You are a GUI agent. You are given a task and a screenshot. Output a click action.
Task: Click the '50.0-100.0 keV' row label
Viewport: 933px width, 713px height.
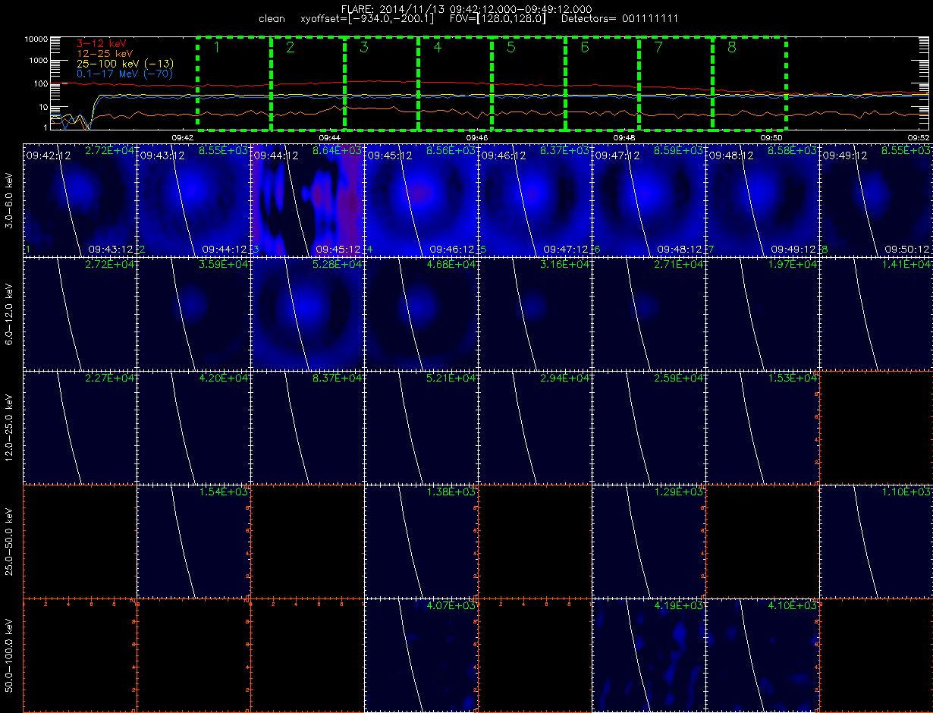9,655
